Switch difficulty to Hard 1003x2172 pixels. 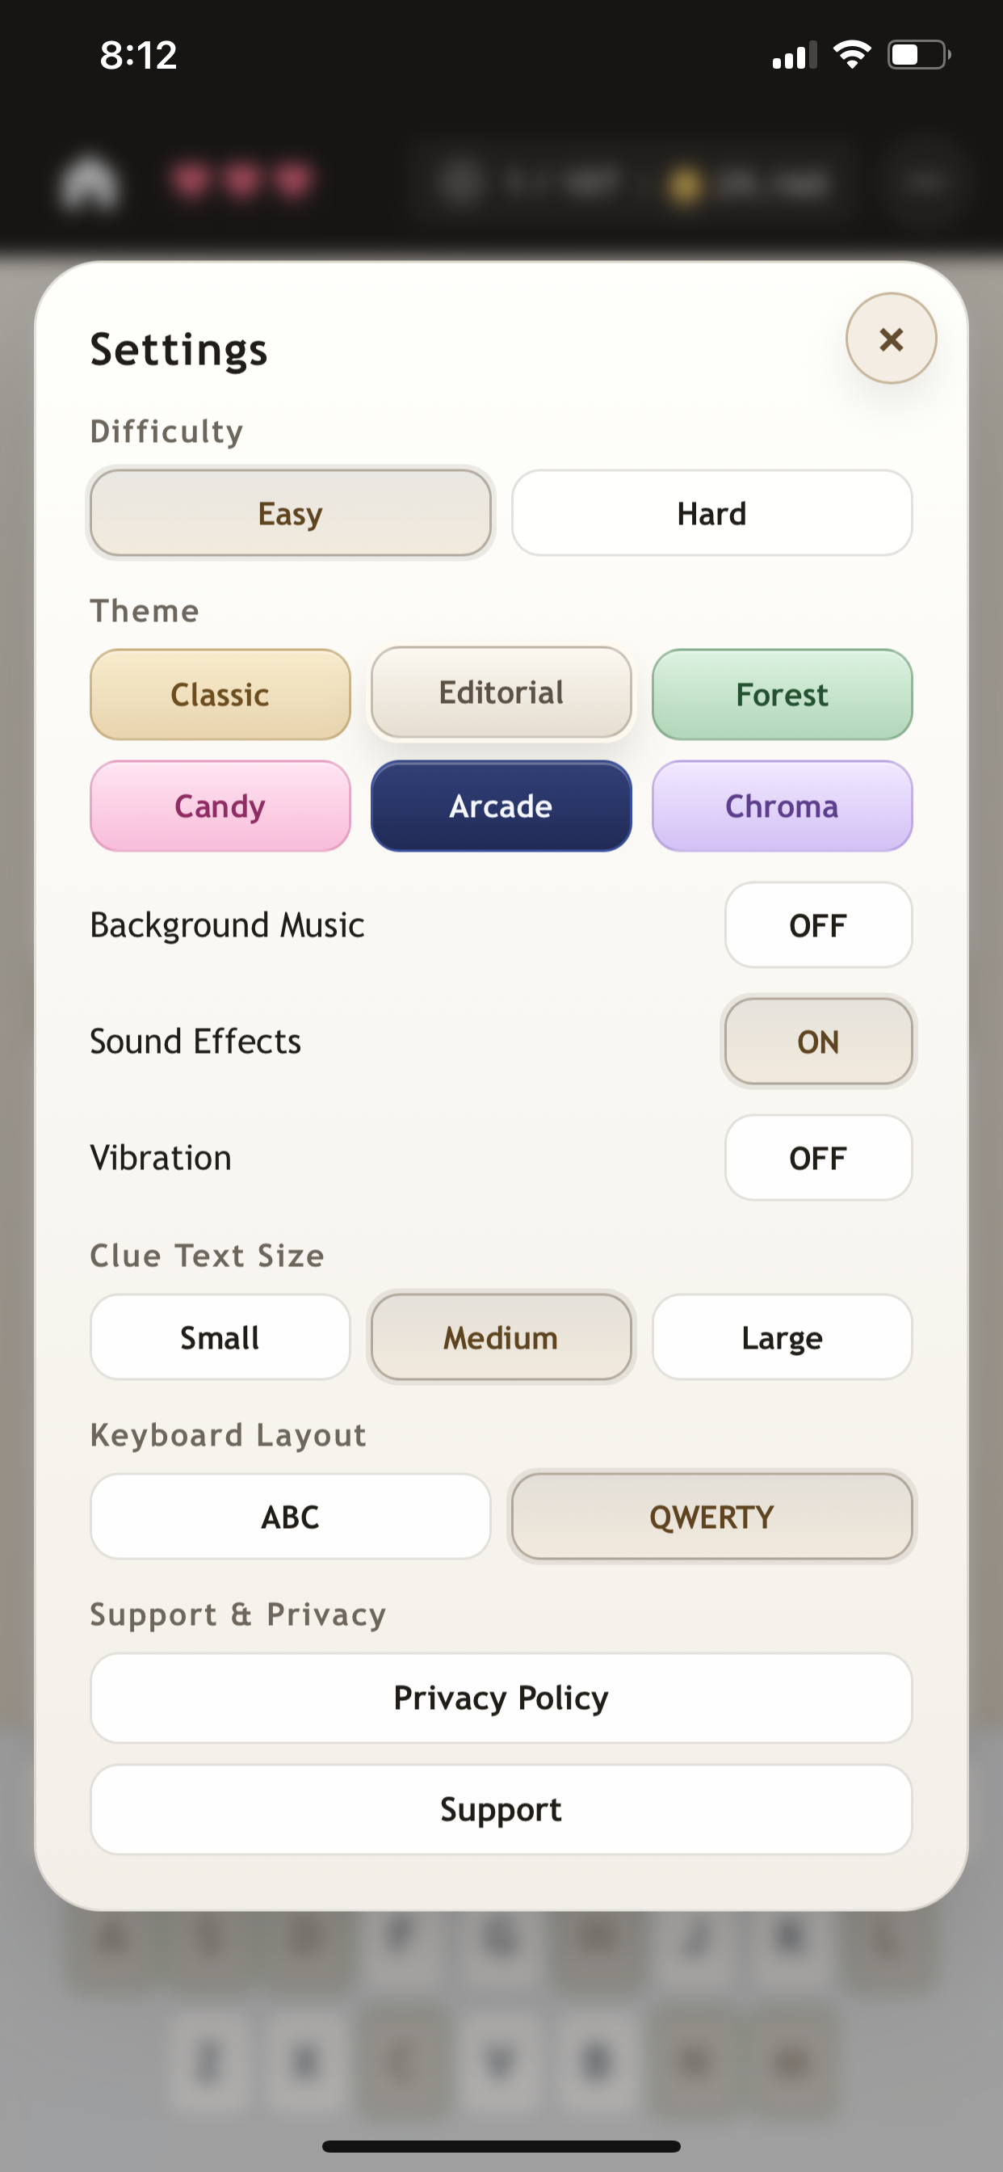coord(711,512)
